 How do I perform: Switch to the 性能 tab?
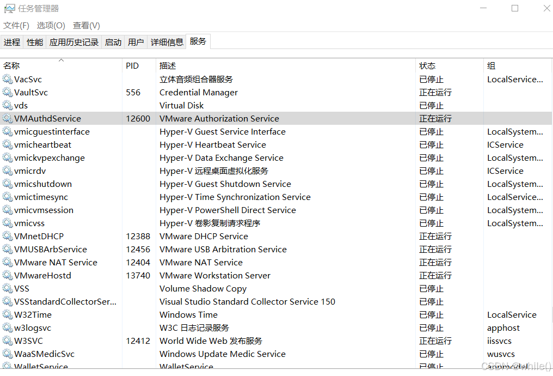point(34,41)
